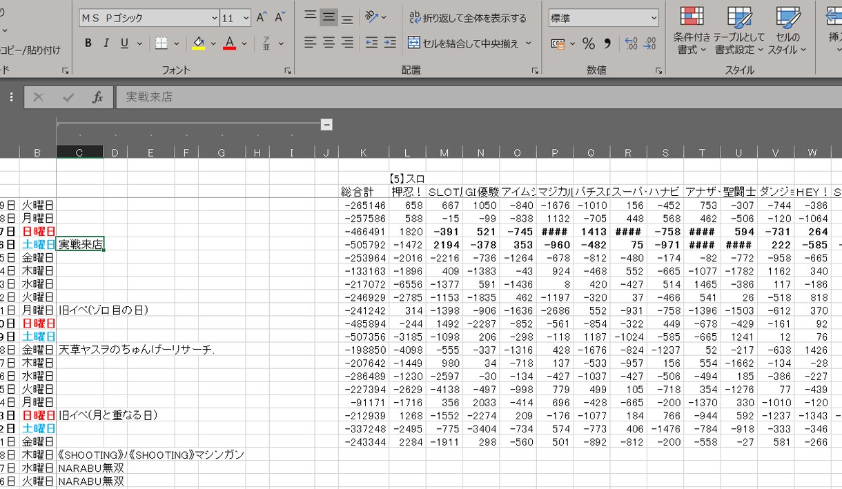Open the 標準 number format dropdown

[653, 18]
